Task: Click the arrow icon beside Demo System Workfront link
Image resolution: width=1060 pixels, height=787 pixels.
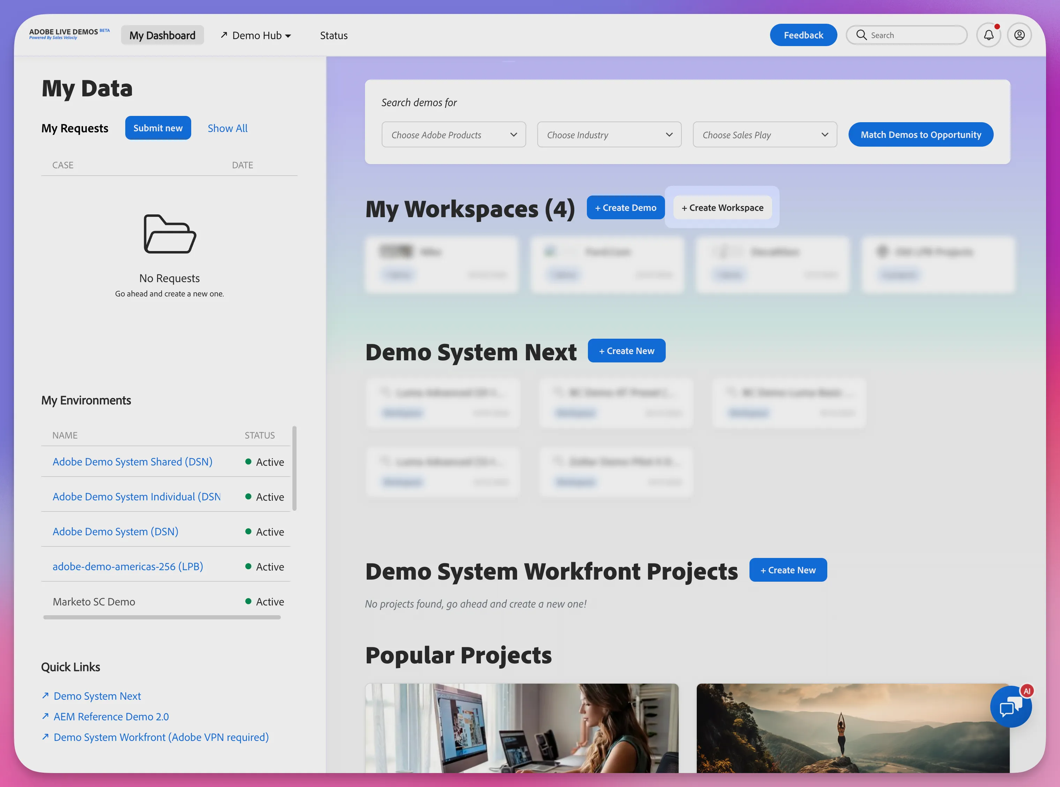Action: [45, 736]
